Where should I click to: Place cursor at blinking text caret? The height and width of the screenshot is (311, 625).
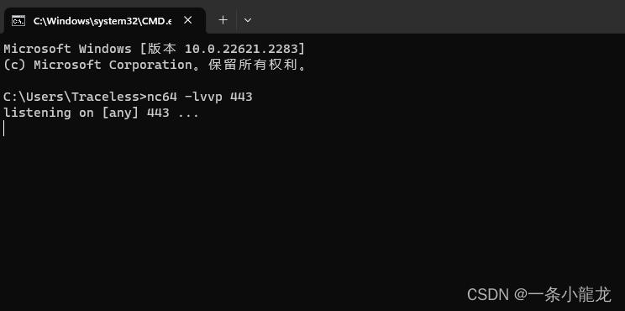tap(3, 129)
